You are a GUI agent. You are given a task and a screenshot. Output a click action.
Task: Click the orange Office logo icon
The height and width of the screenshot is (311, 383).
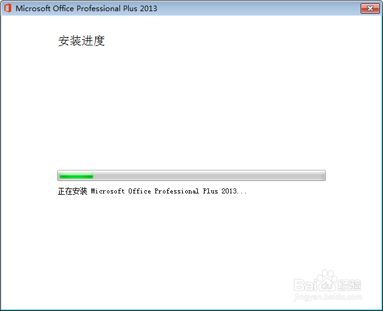(8, 8)
